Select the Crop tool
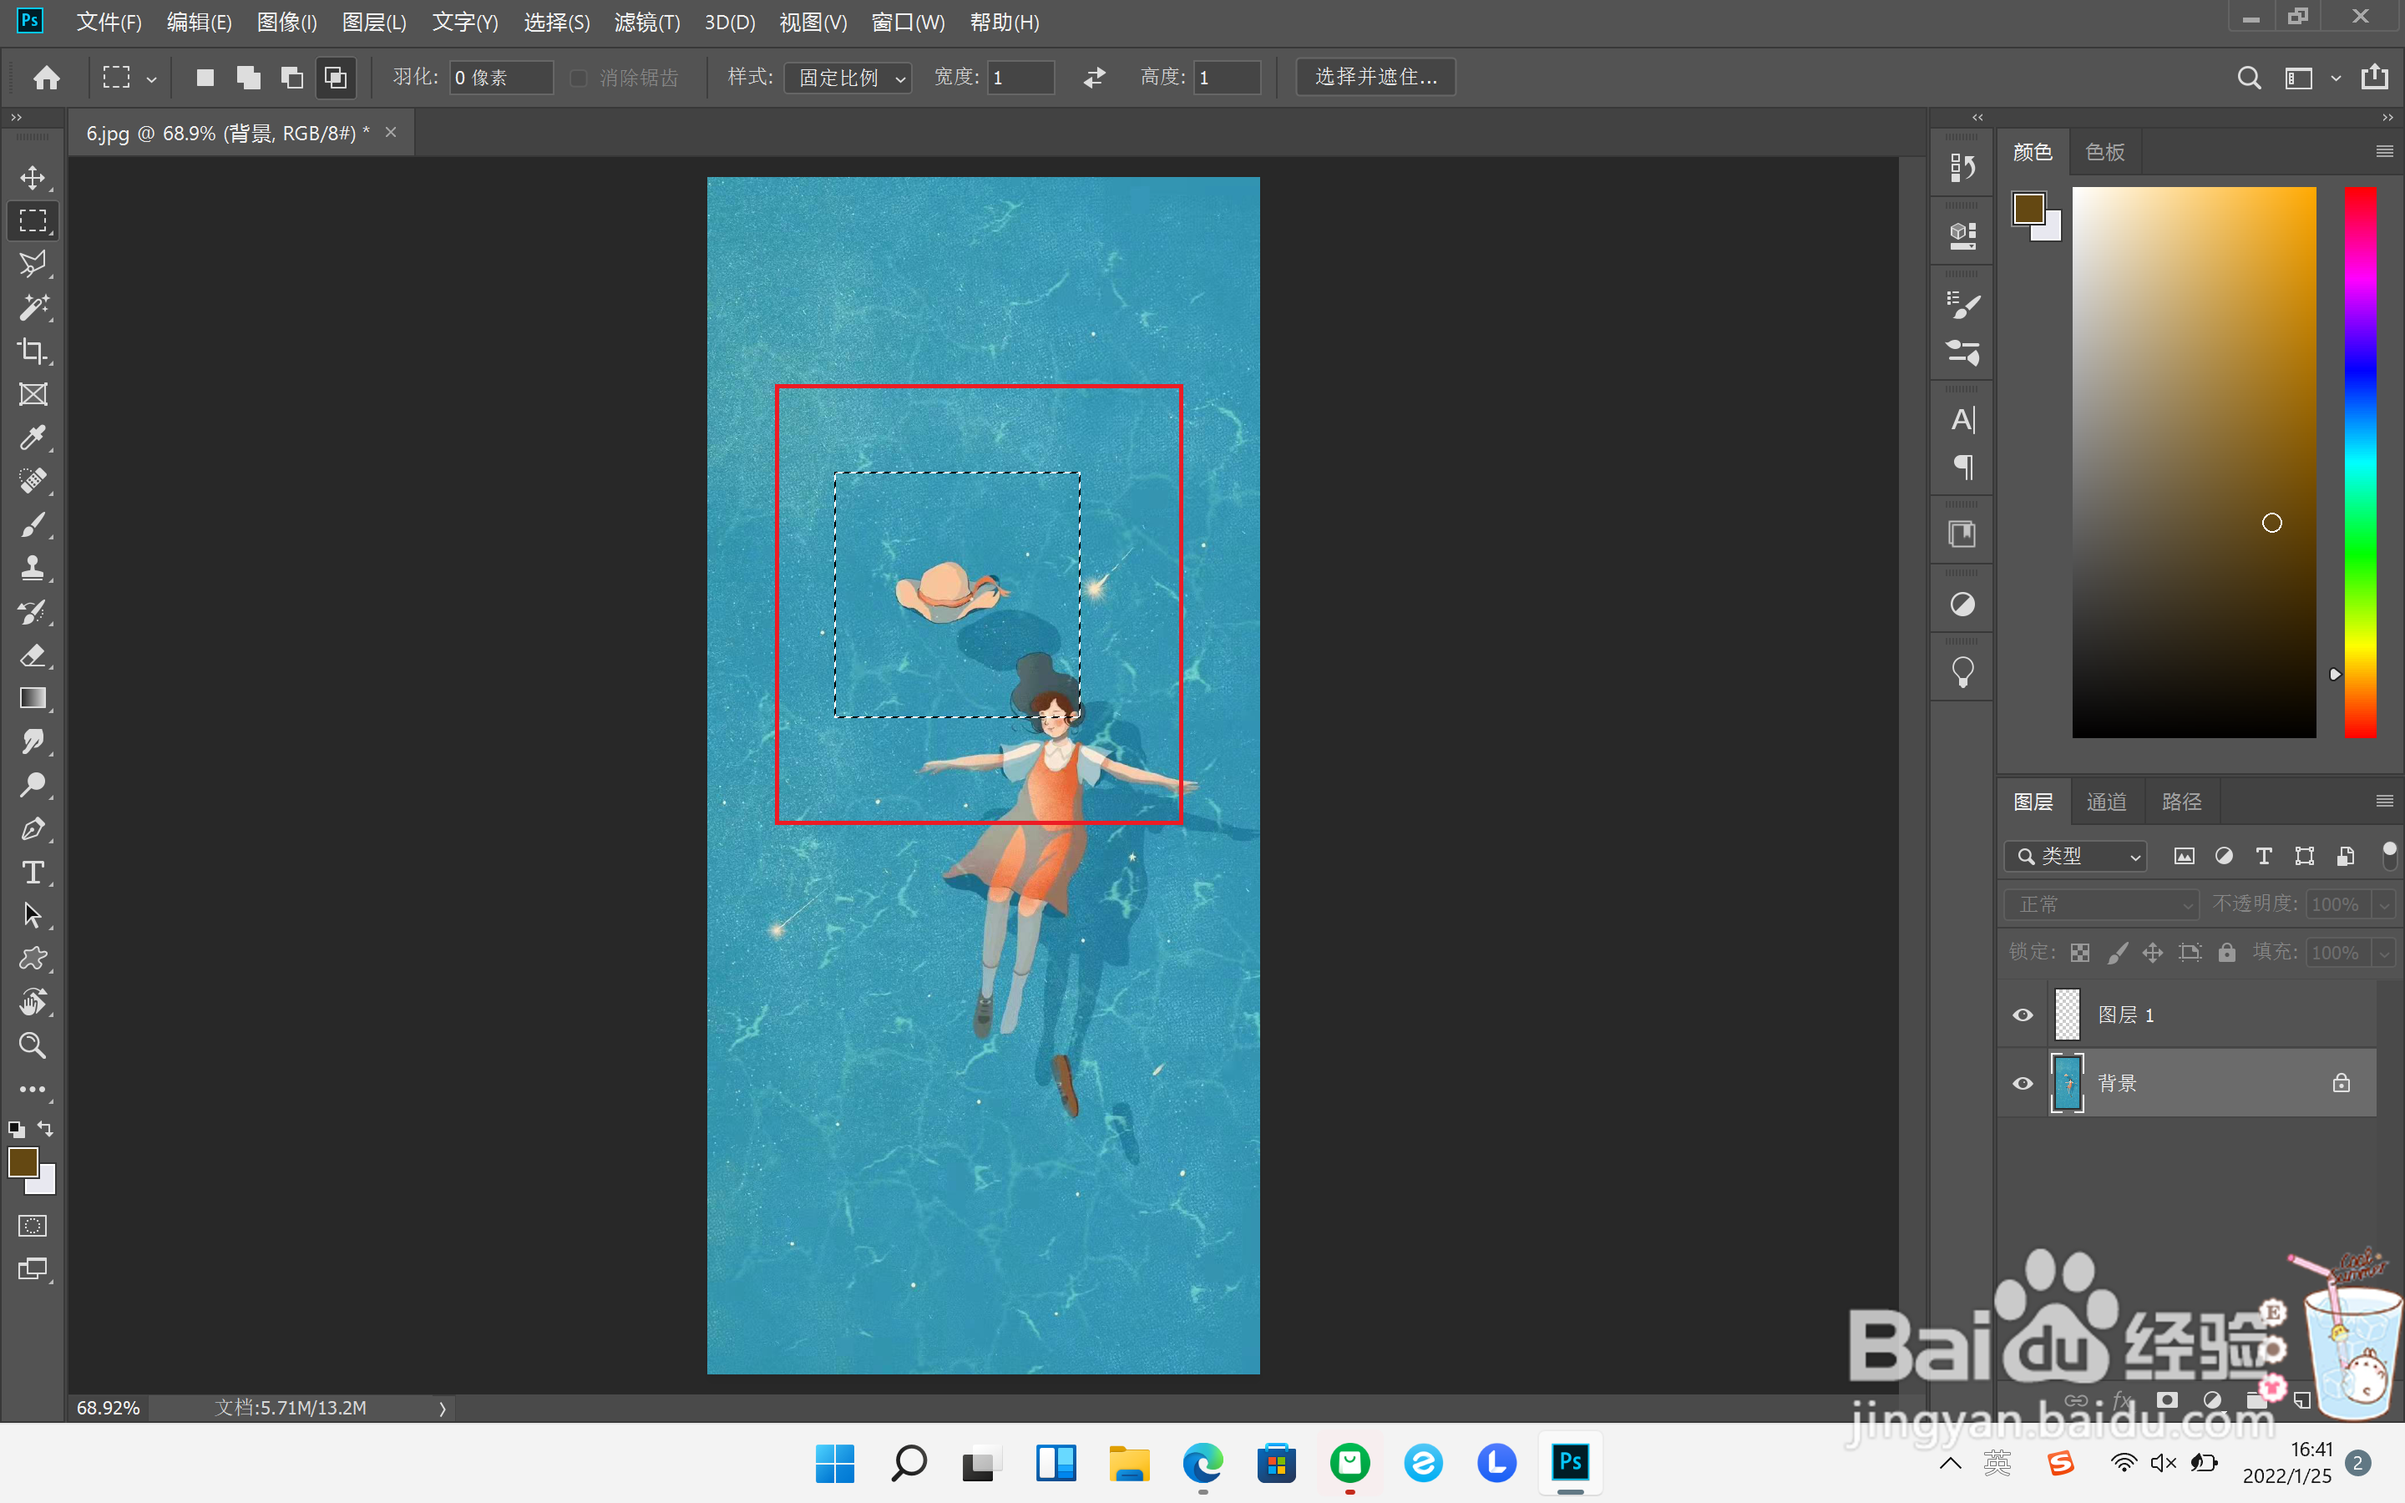Screen dimensions: 2405x1503 [x=33, y=351]
